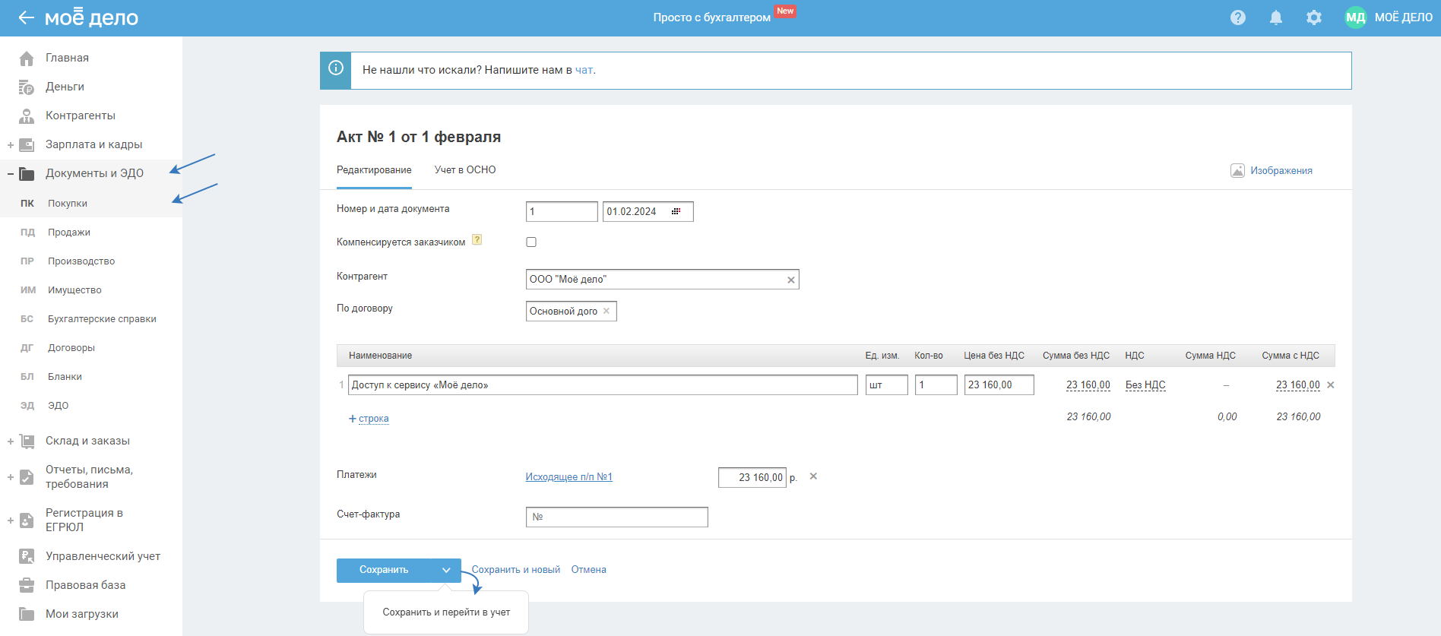Choose Сохранить и перейти в учет

point(446,612)
